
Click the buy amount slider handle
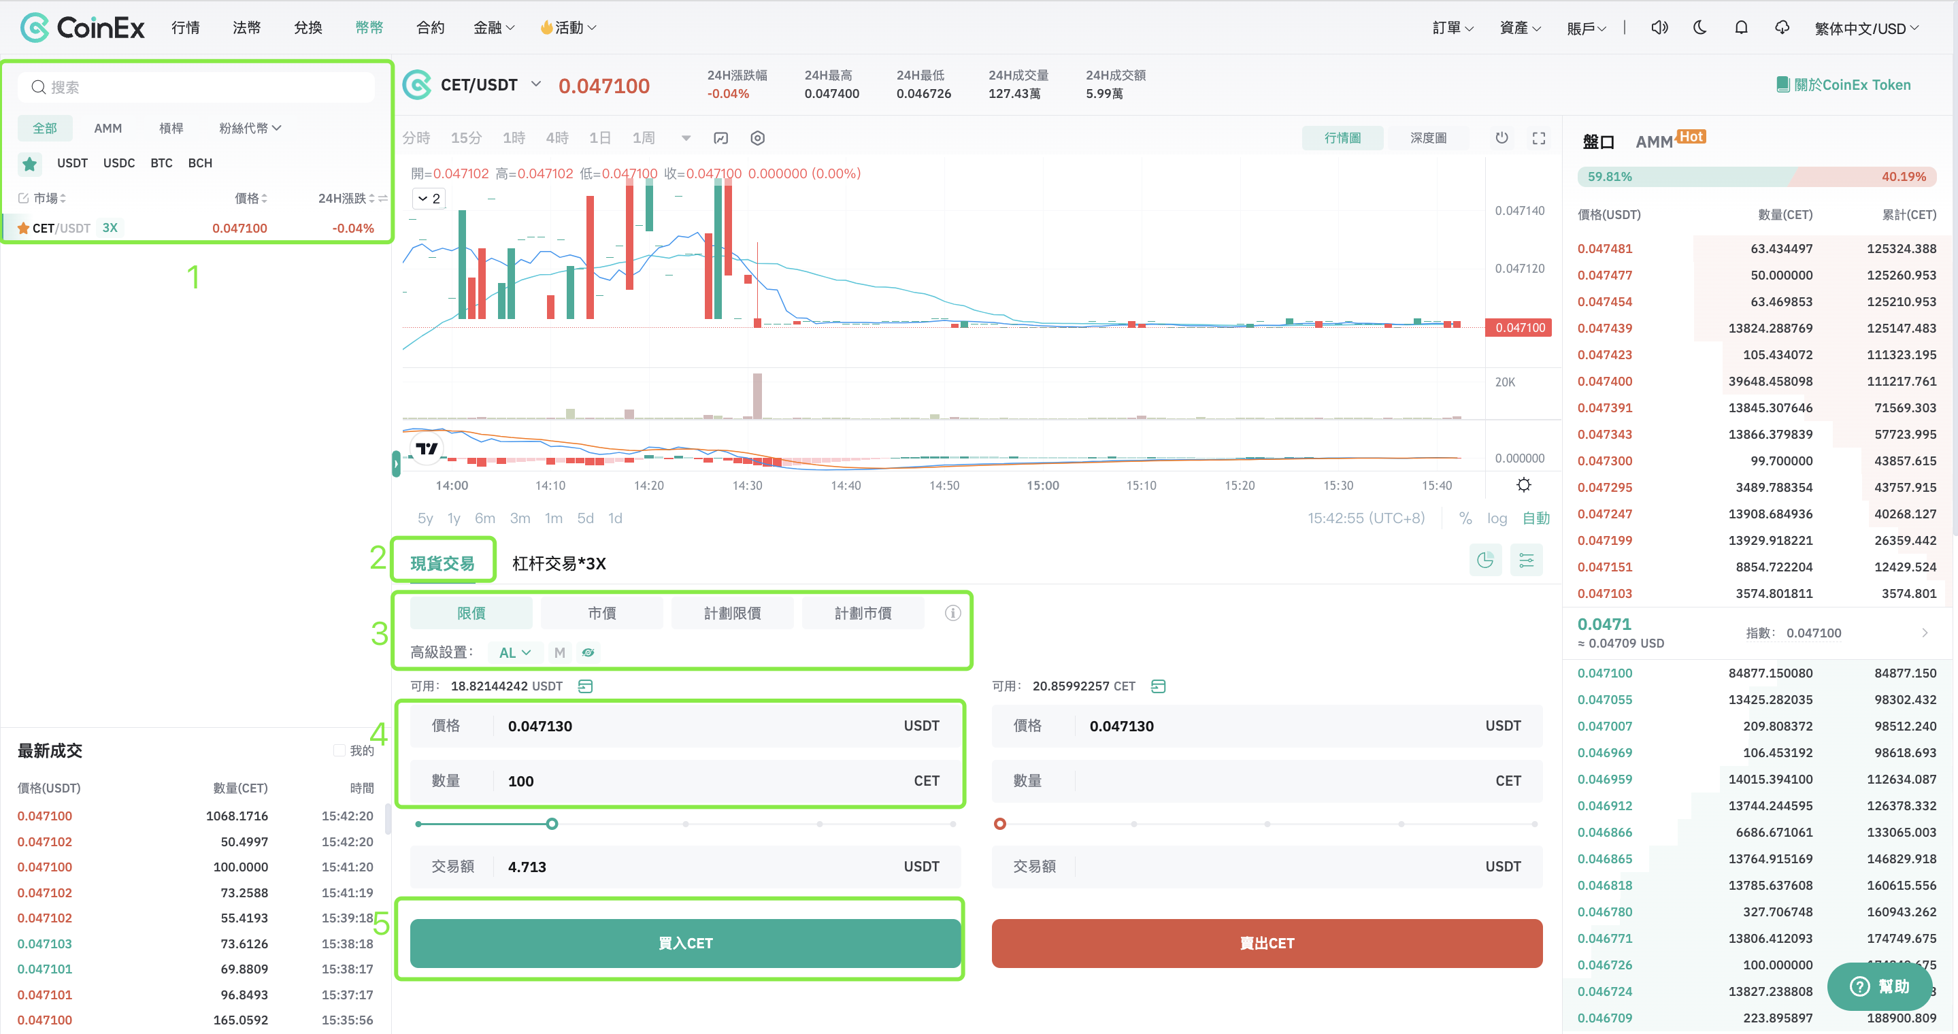(x=552, y=824)
